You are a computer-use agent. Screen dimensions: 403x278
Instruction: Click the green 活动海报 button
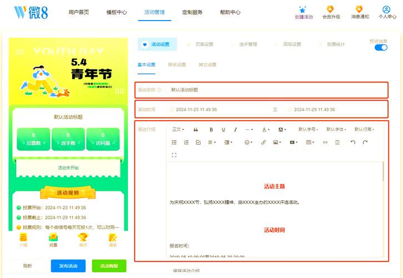[109, 266]
